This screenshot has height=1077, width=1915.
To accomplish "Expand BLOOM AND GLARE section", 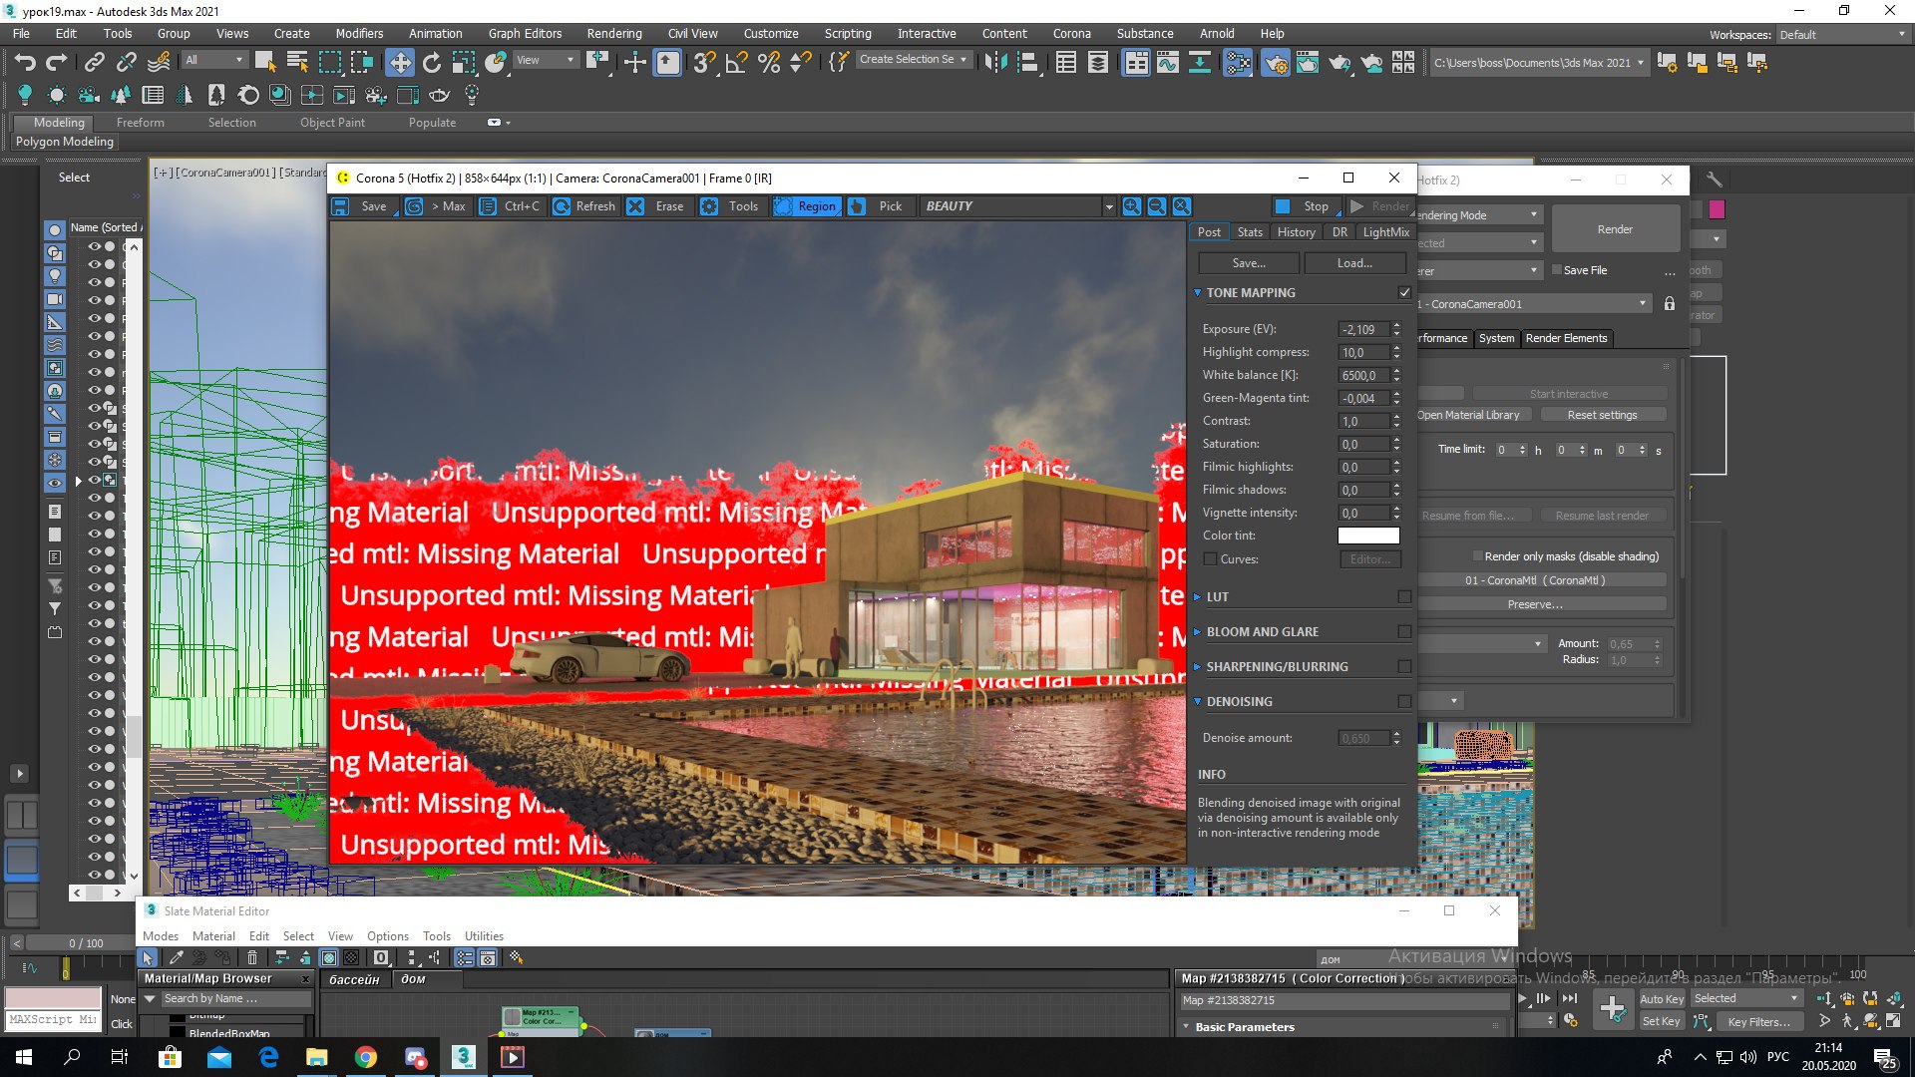I will click(1198, 632).
